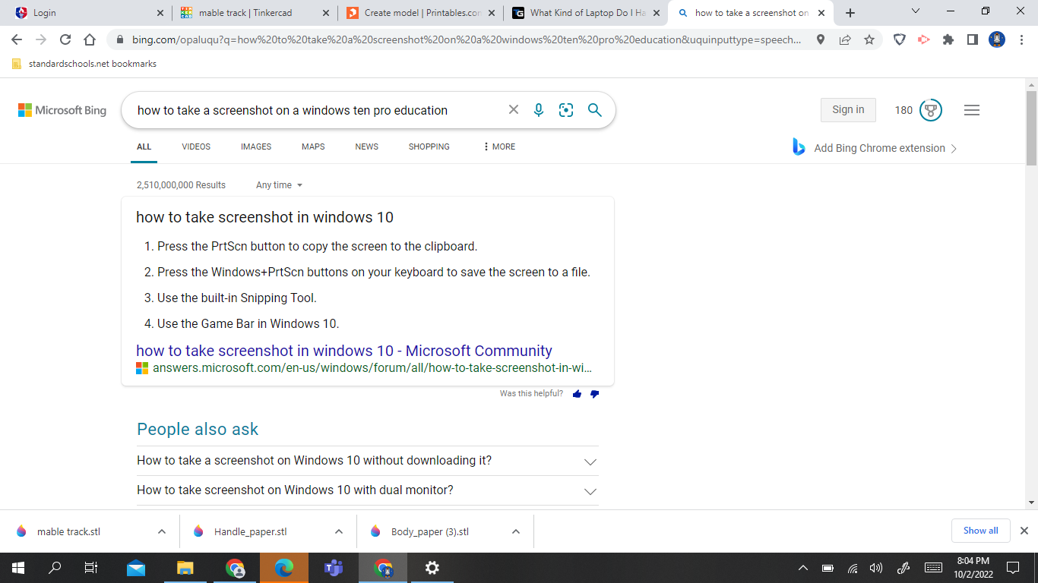Open the Windows Start menu

tap(17, 568)
